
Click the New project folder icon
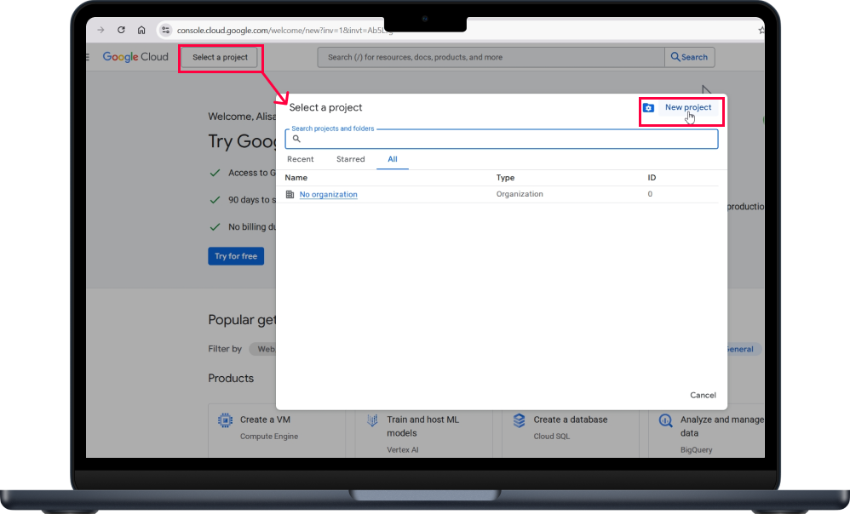648,108
